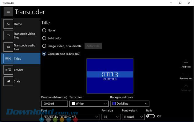This screenshot has width=194, height=122.
Task: Click the Add text plus icon
Action: click(186, 62)
